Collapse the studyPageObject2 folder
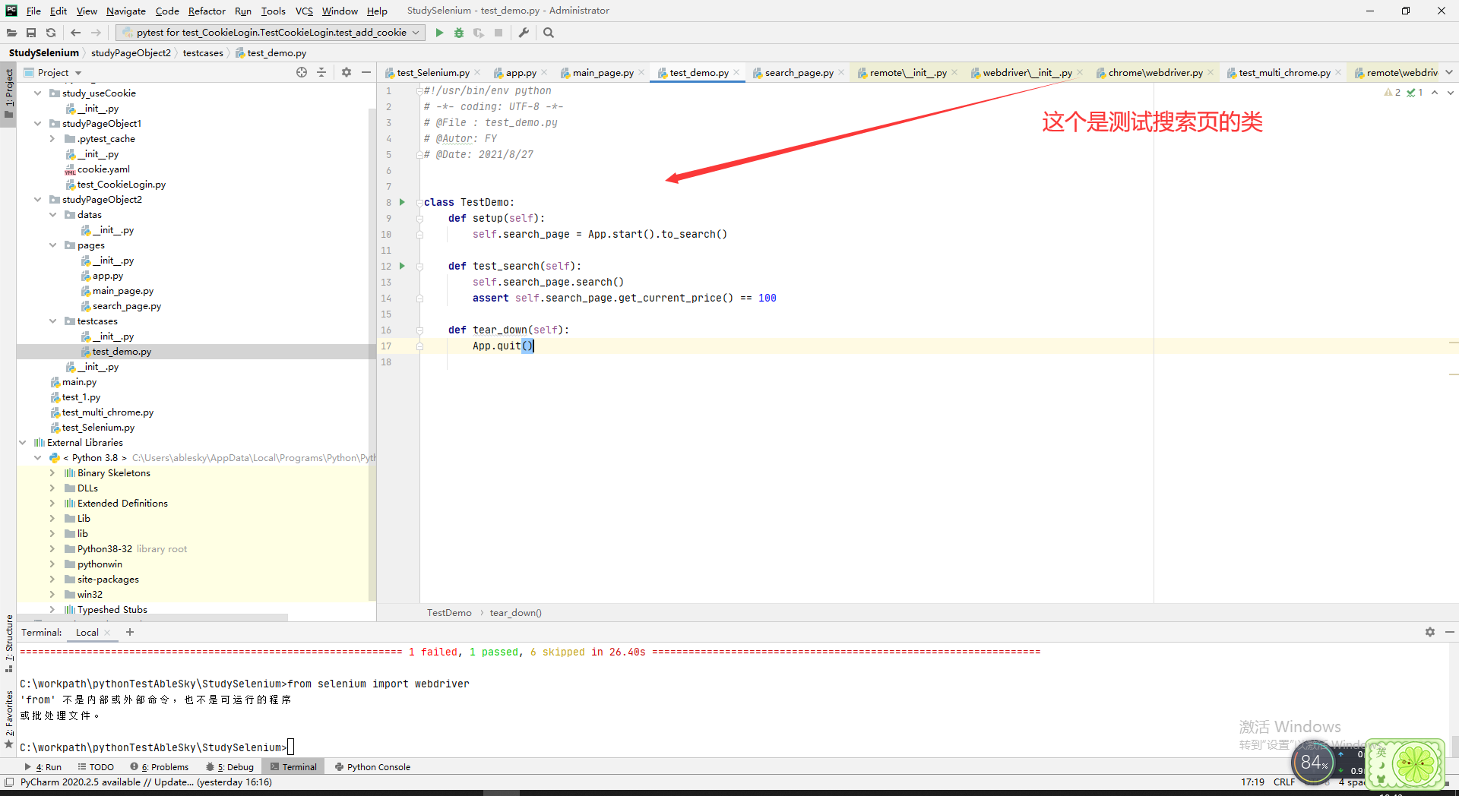 coord(38,199)
